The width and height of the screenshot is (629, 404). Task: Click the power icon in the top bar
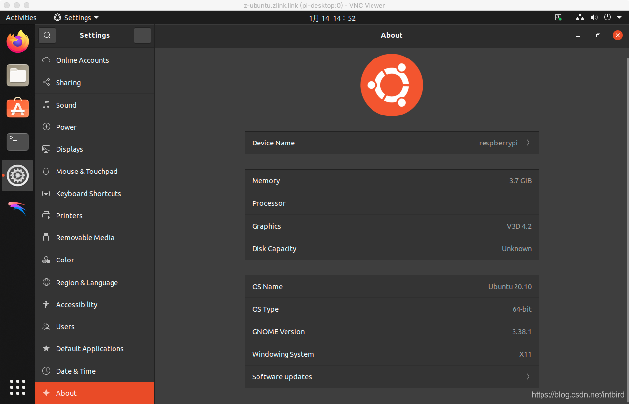[x=607, y=17]
